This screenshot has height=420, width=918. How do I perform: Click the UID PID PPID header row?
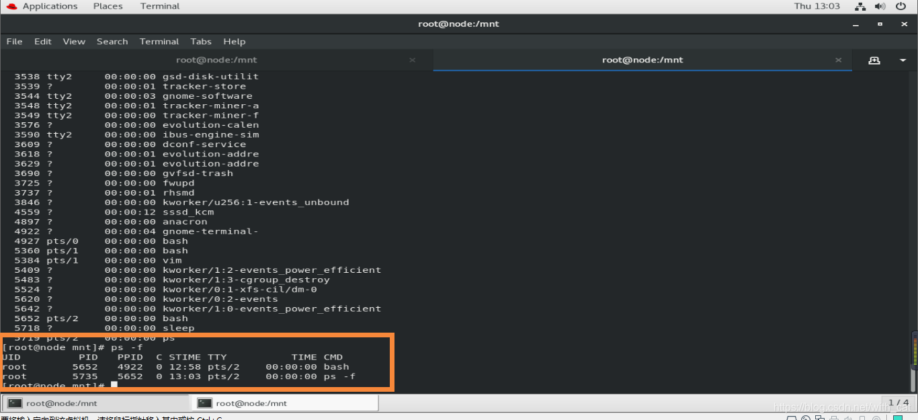point(173,358)
